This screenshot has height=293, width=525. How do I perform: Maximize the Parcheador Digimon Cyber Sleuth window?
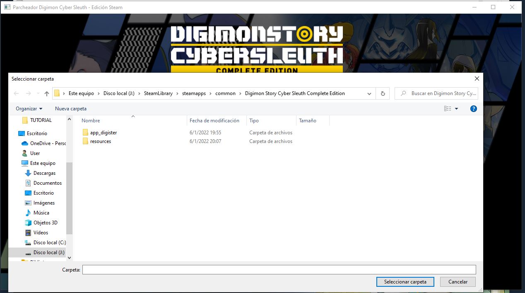point(493,7)
